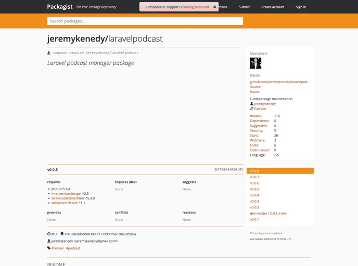Viewport: 358px width, 266px height.
Task: Click the package title jeremykenedy/laravelpodcast
Action: point(105,39)
